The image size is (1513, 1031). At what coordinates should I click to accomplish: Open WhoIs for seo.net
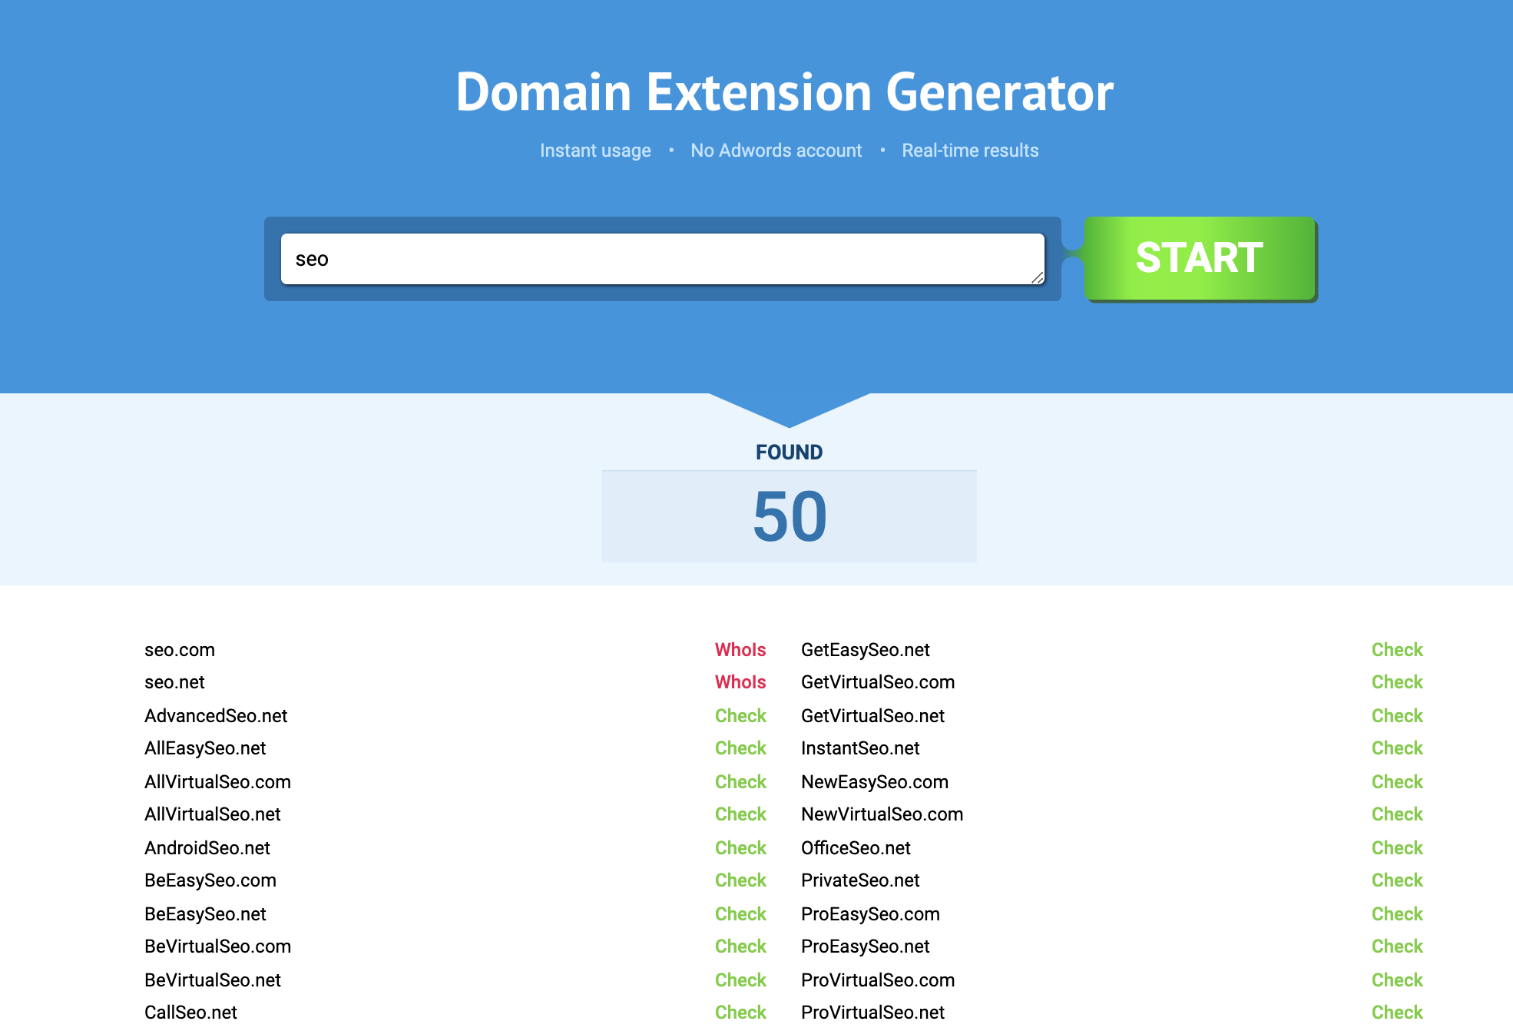740,682
